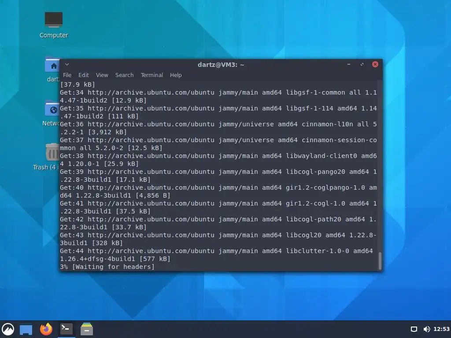This screenshot has height=338, width=451.
Task: Click the 'Get:42' libcogl-path20 line
Action: 218,219
